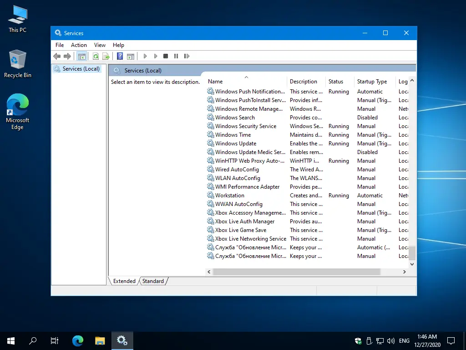Screen dimensions: 466x350
Task: Click the horizontal scrollbar's right arrow
Action: (x=404, y=271)
